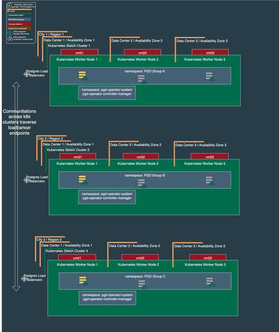Click the 'City 2 / Region 2' label
Image resolution: width=279 pixels, height=332 pixels.
(x=50, y=139)
